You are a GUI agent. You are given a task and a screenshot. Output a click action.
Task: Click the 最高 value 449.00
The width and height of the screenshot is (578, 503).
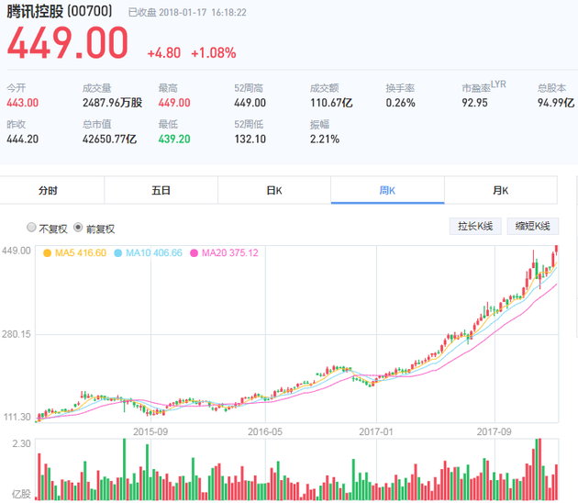tap(174, 103)
